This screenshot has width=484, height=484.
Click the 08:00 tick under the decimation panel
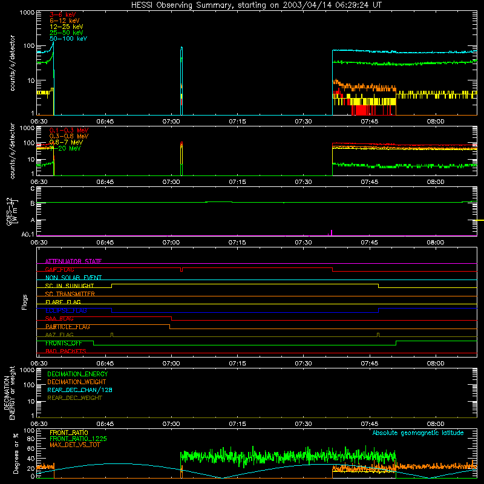(x=435, y=424)
